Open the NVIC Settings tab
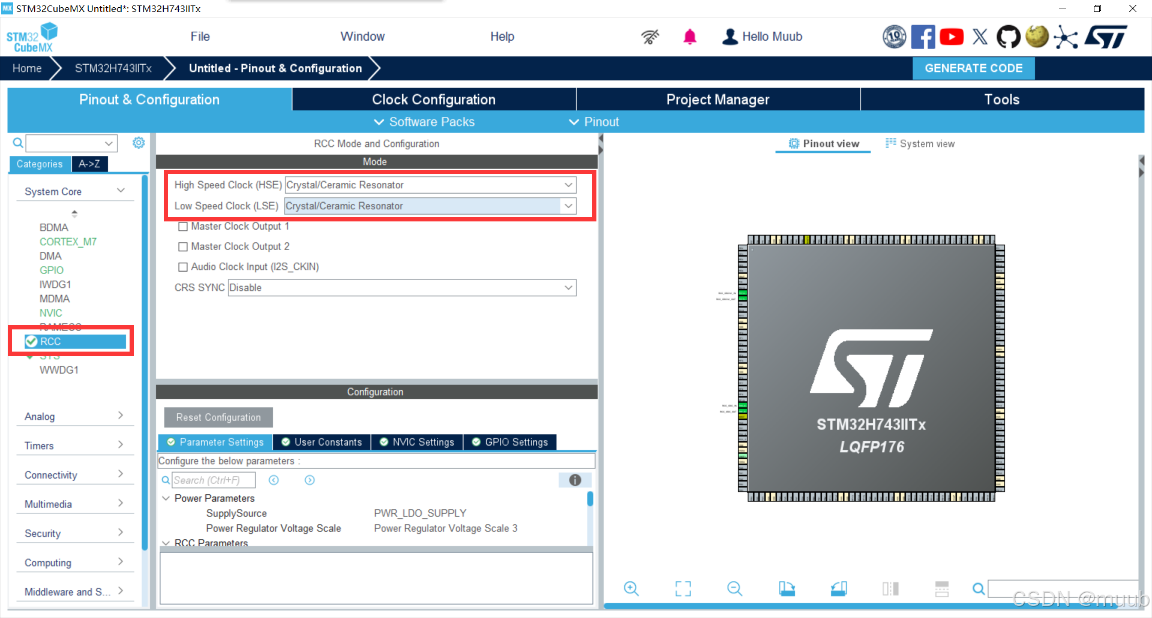 tap(417, 442)
